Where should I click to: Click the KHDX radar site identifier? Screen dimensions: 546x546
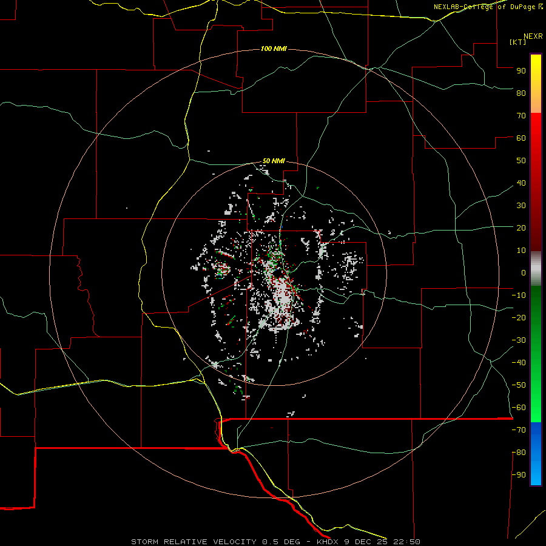[x=328, y=542]
